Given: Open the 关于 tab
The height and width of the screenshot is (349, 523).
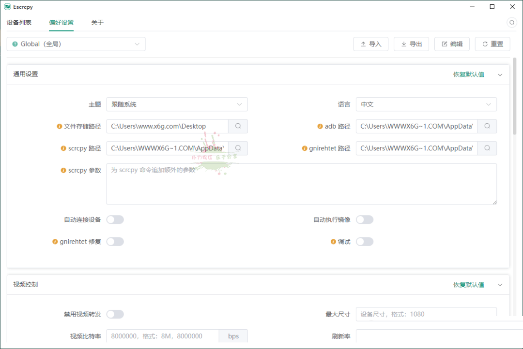Looking at the screenshot, I should [x=97, y=23].
